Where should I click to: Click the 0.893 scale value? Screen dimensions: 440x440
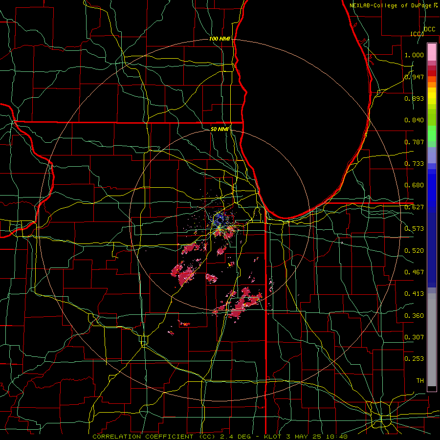[x=414, y=98]
